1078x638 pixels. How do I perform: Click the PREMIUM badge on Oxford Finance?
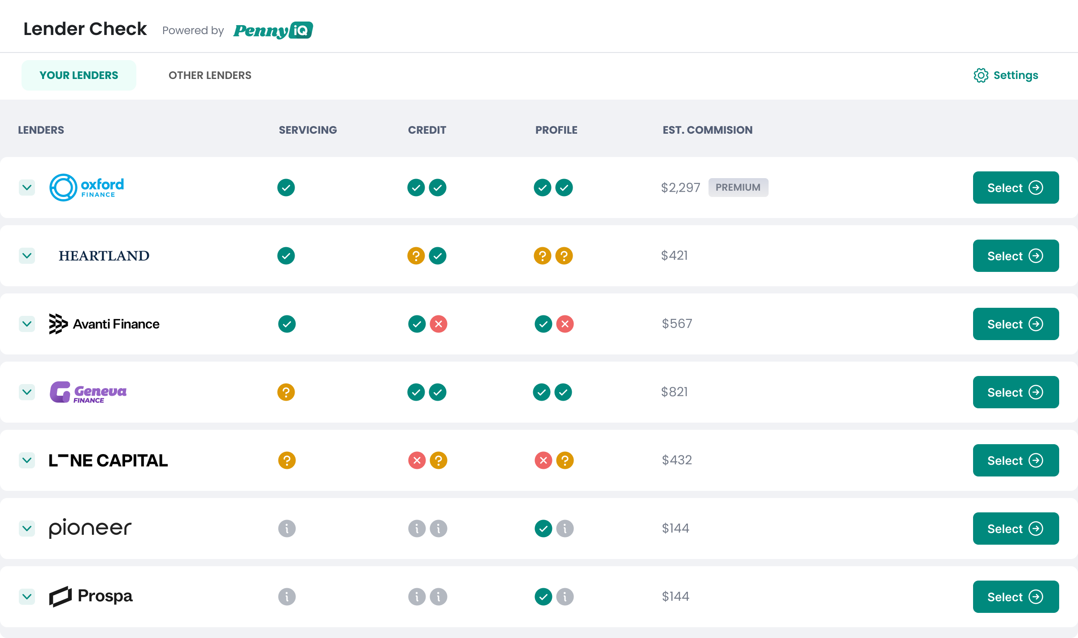pos(738,188)
